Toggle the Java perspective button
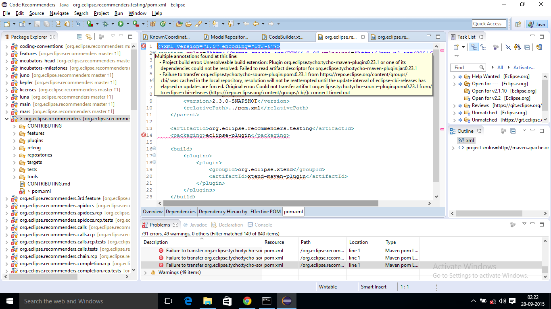Screen dimensions: 551x309 536,24
